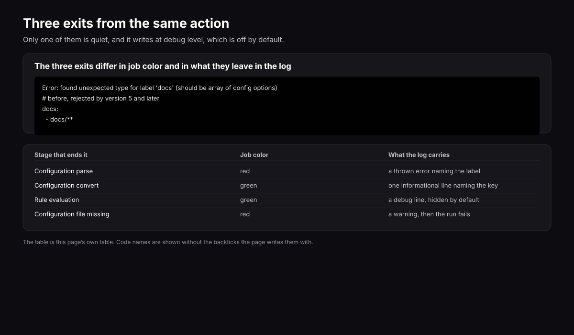Click the 'green' cell for Rule evaluation
The image size is (574, 335).
tap(249, 200)
